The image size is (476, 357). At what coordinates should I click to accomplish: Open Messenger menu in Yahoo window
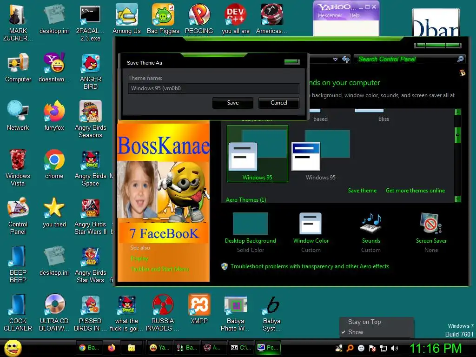point(330,15)
